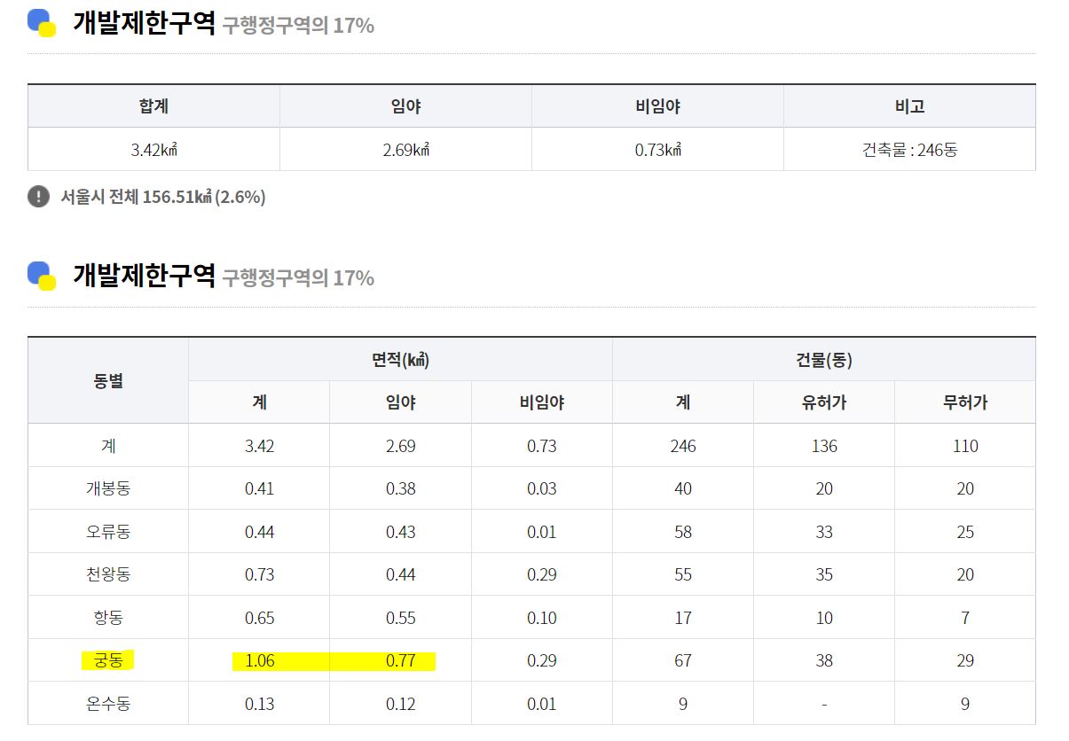Select the highlighted 궁동 row label
1069x741 pixels.
pyautogui.click(x=107, y=660)
